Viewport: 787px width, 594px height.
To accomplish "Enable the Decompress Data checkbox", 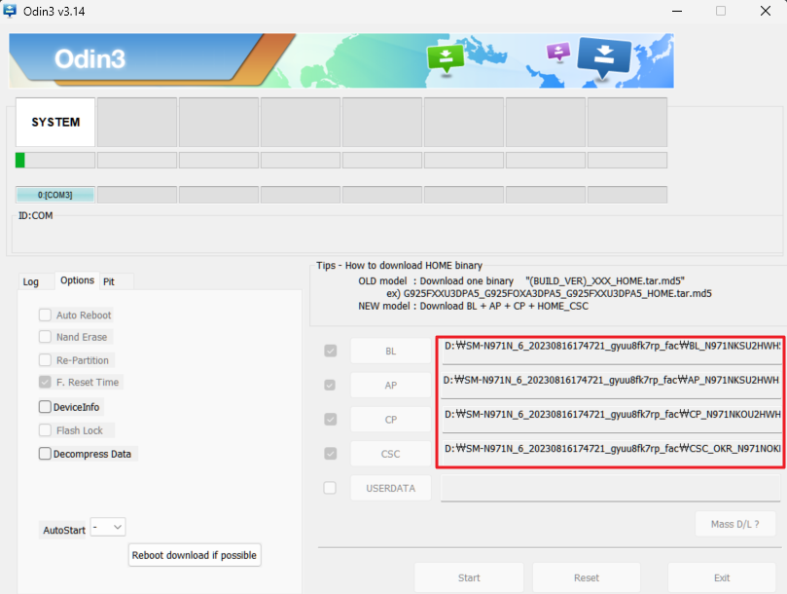I will (45, 453).
